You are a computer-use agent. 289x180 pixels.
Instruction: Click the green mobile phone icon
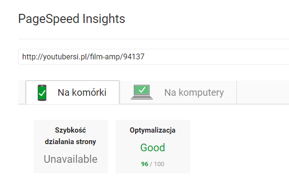[x=42, y=93]
